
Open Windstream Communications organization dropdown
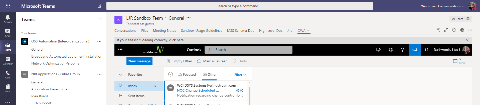pyautogui.click(x=442, y=6)
